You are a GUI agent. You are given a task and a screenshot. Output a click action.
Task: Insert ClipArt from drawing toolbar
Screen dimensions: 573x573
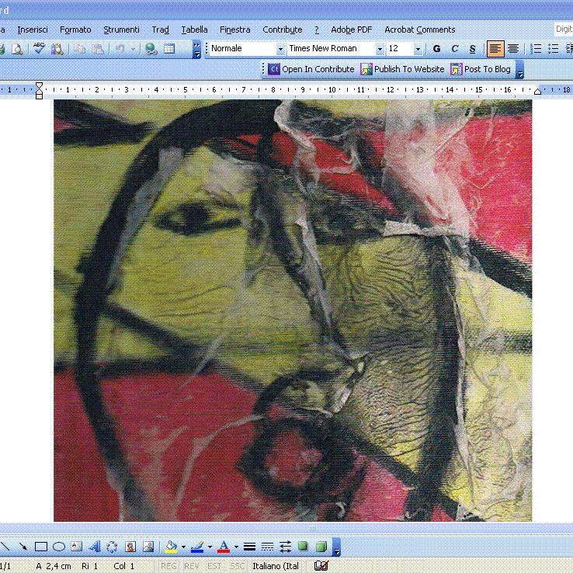point(130,547)
